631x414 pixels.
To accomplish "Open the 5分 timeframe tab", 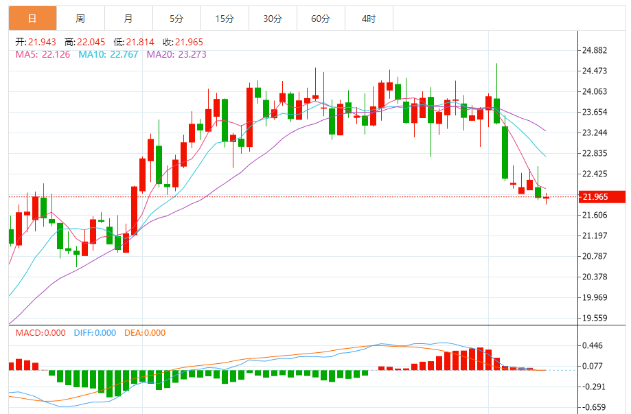I will [176, 19].
